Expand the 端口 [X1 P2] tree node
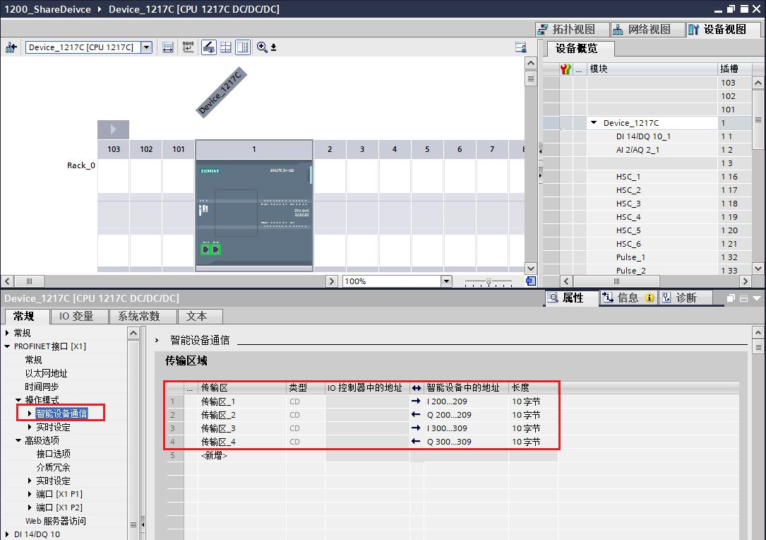 point(30,507)
